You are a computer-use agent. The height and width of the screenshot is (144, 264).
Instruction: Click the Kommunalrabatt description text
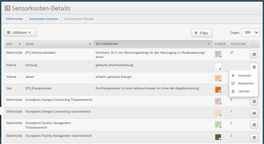pyautogui.click(x=151, y=55)
